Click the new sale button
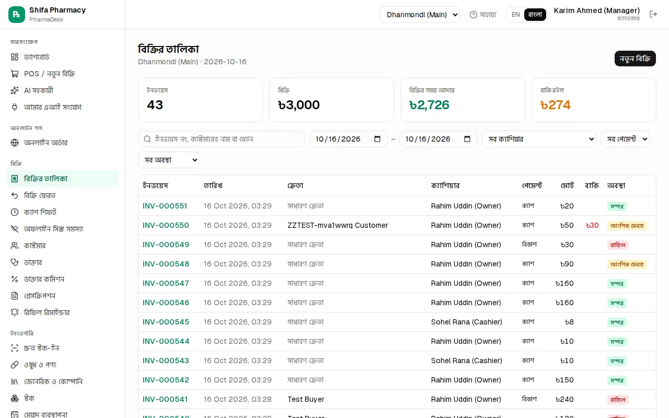 pos(635,59)
